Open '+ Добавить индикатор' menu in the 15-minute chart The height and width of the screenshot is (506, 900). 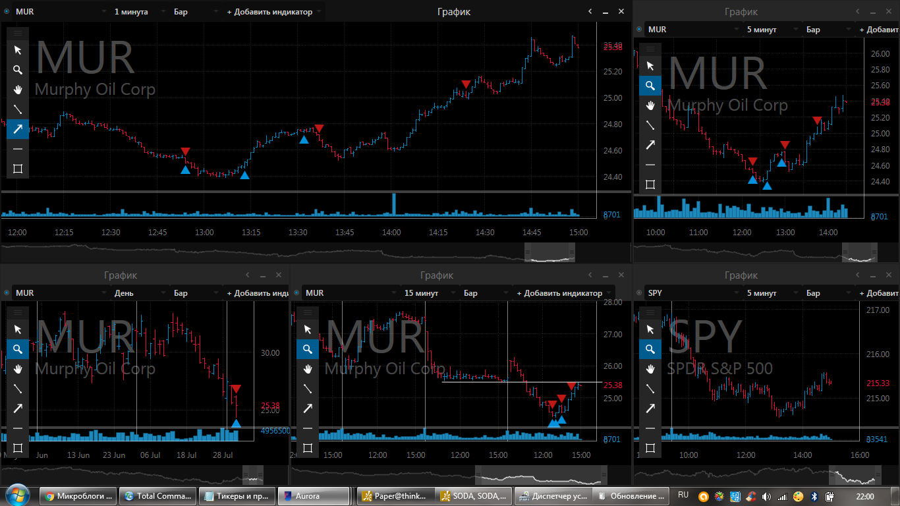563,293
